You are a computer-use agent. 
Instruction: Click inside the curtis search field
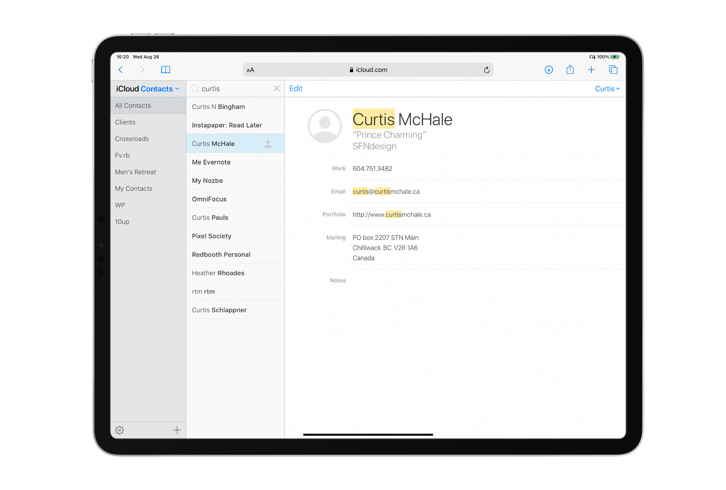pyautogui.click(x=225, y=88)
